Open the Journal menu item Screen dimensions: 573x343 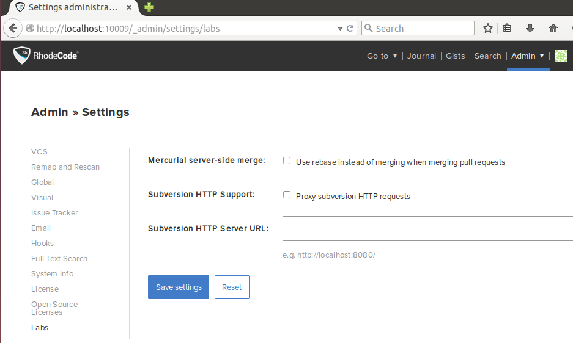tap(421, 56)
